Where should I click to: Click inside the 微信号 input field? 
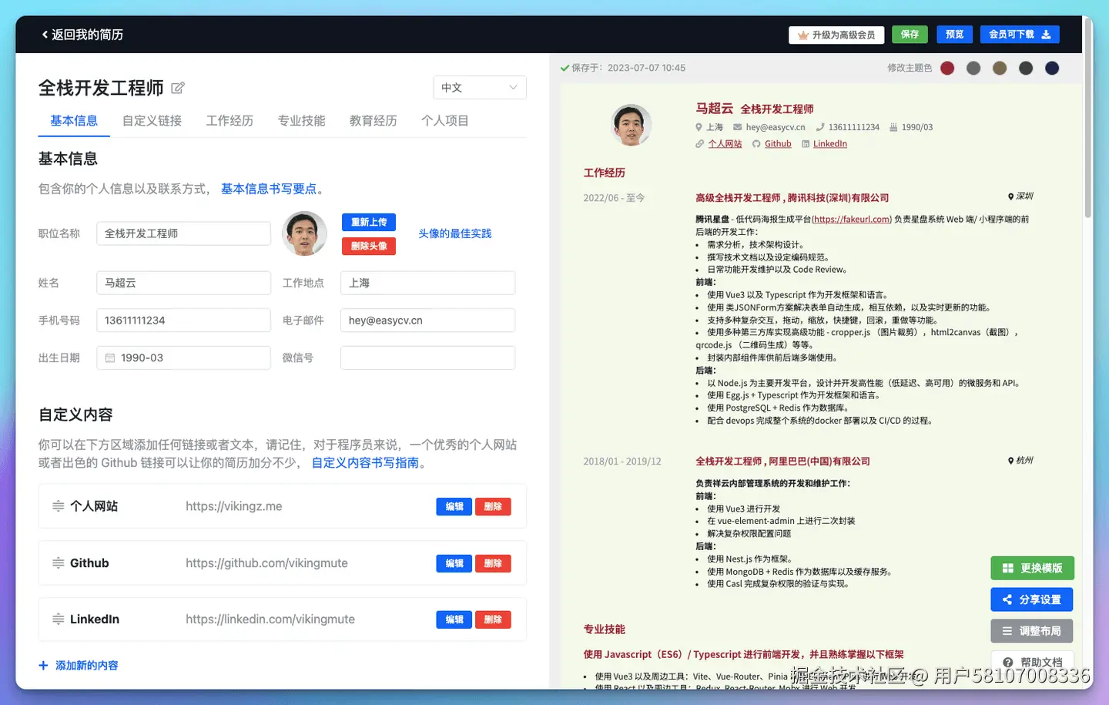[x=427, y=358]
